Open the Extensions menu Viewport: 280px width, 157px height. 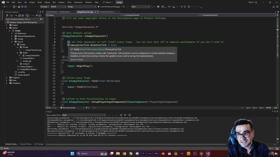78,2
